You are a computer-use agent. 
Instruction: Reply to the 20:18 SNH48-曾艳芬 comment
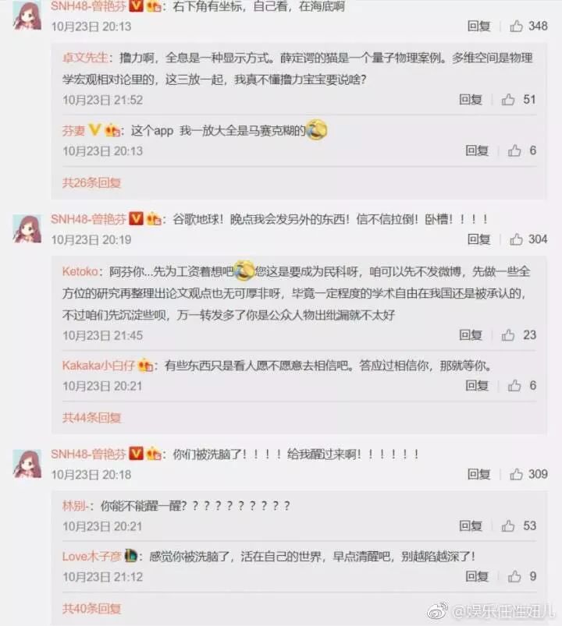478,474
